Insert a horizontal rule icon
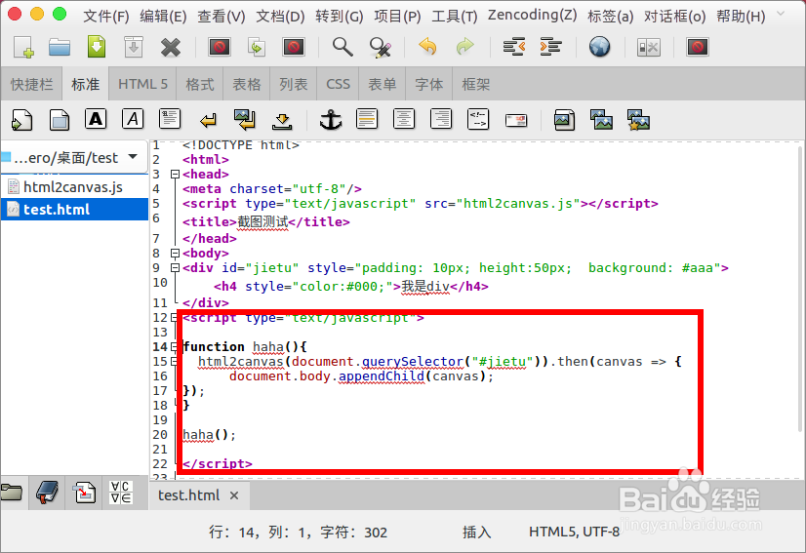 [367, 119]
